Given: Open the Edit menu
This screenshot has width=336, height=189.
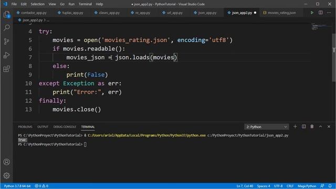Looking at the screenshot, I should click(24, 4).
